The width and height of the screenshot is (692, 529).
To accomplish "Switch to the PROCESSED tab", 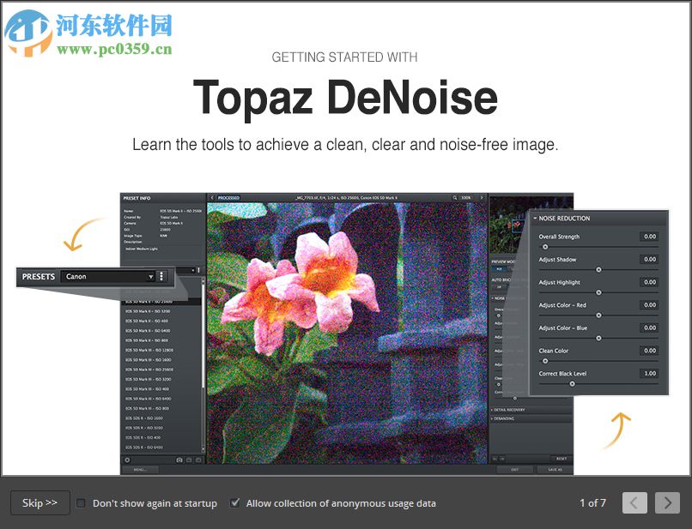I will [x=228, y=197].
